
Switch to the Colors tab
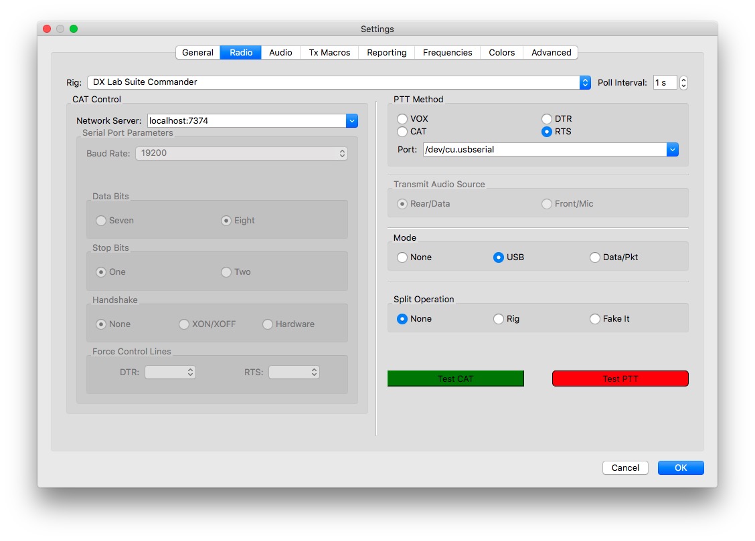click(x=501, y=53)
